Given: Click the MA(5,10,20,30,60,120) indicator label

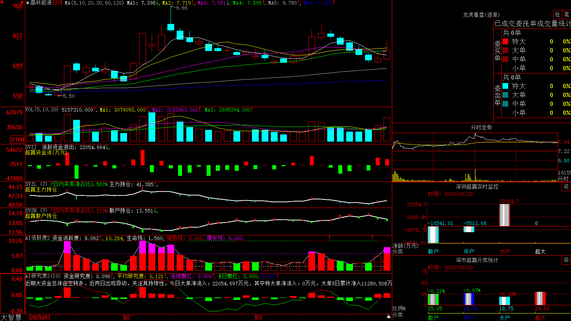Looking at the screenshot, I should [x=95, y=3].
